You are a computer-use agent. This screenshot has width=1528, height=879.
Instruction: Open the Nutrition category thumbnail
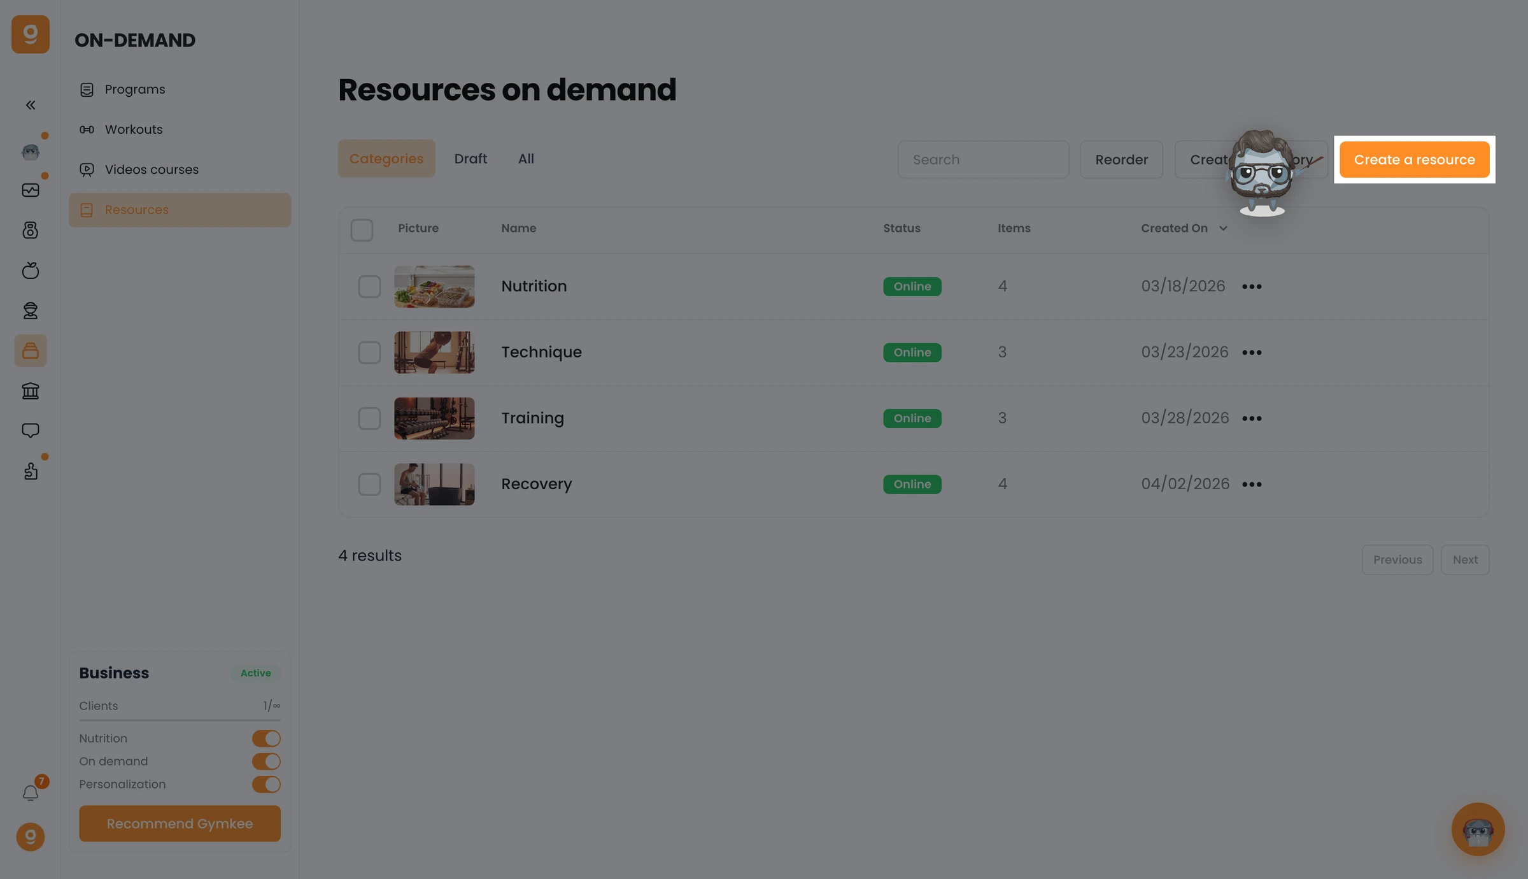pyautogui.click(x=434, y=287)
